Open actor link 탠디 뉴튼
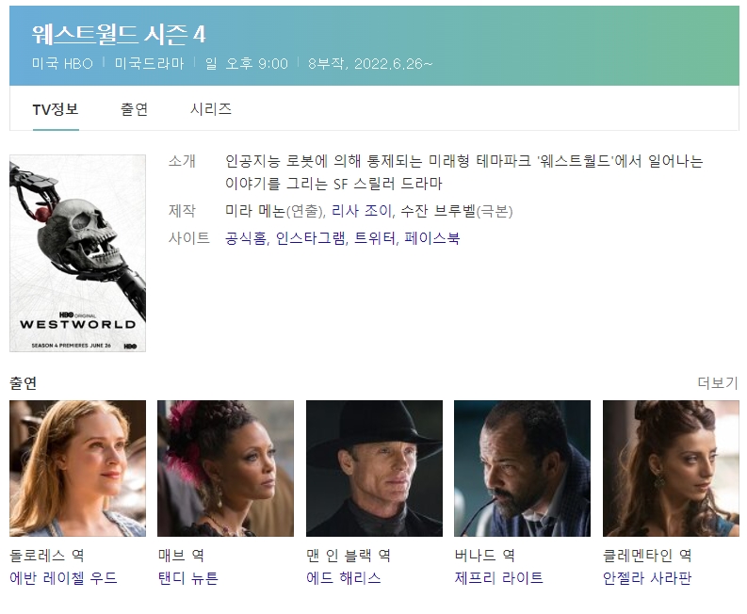Image resolution: width=747 pixels, height=614 pixels. click(188, 578)
